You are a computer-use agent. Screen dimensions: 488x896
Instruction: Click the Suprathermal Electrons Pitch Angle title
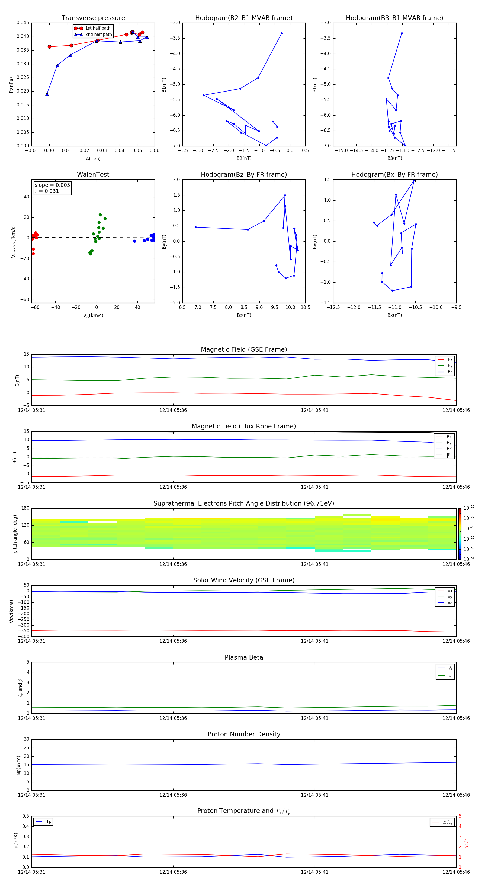(x=244, y=503)
